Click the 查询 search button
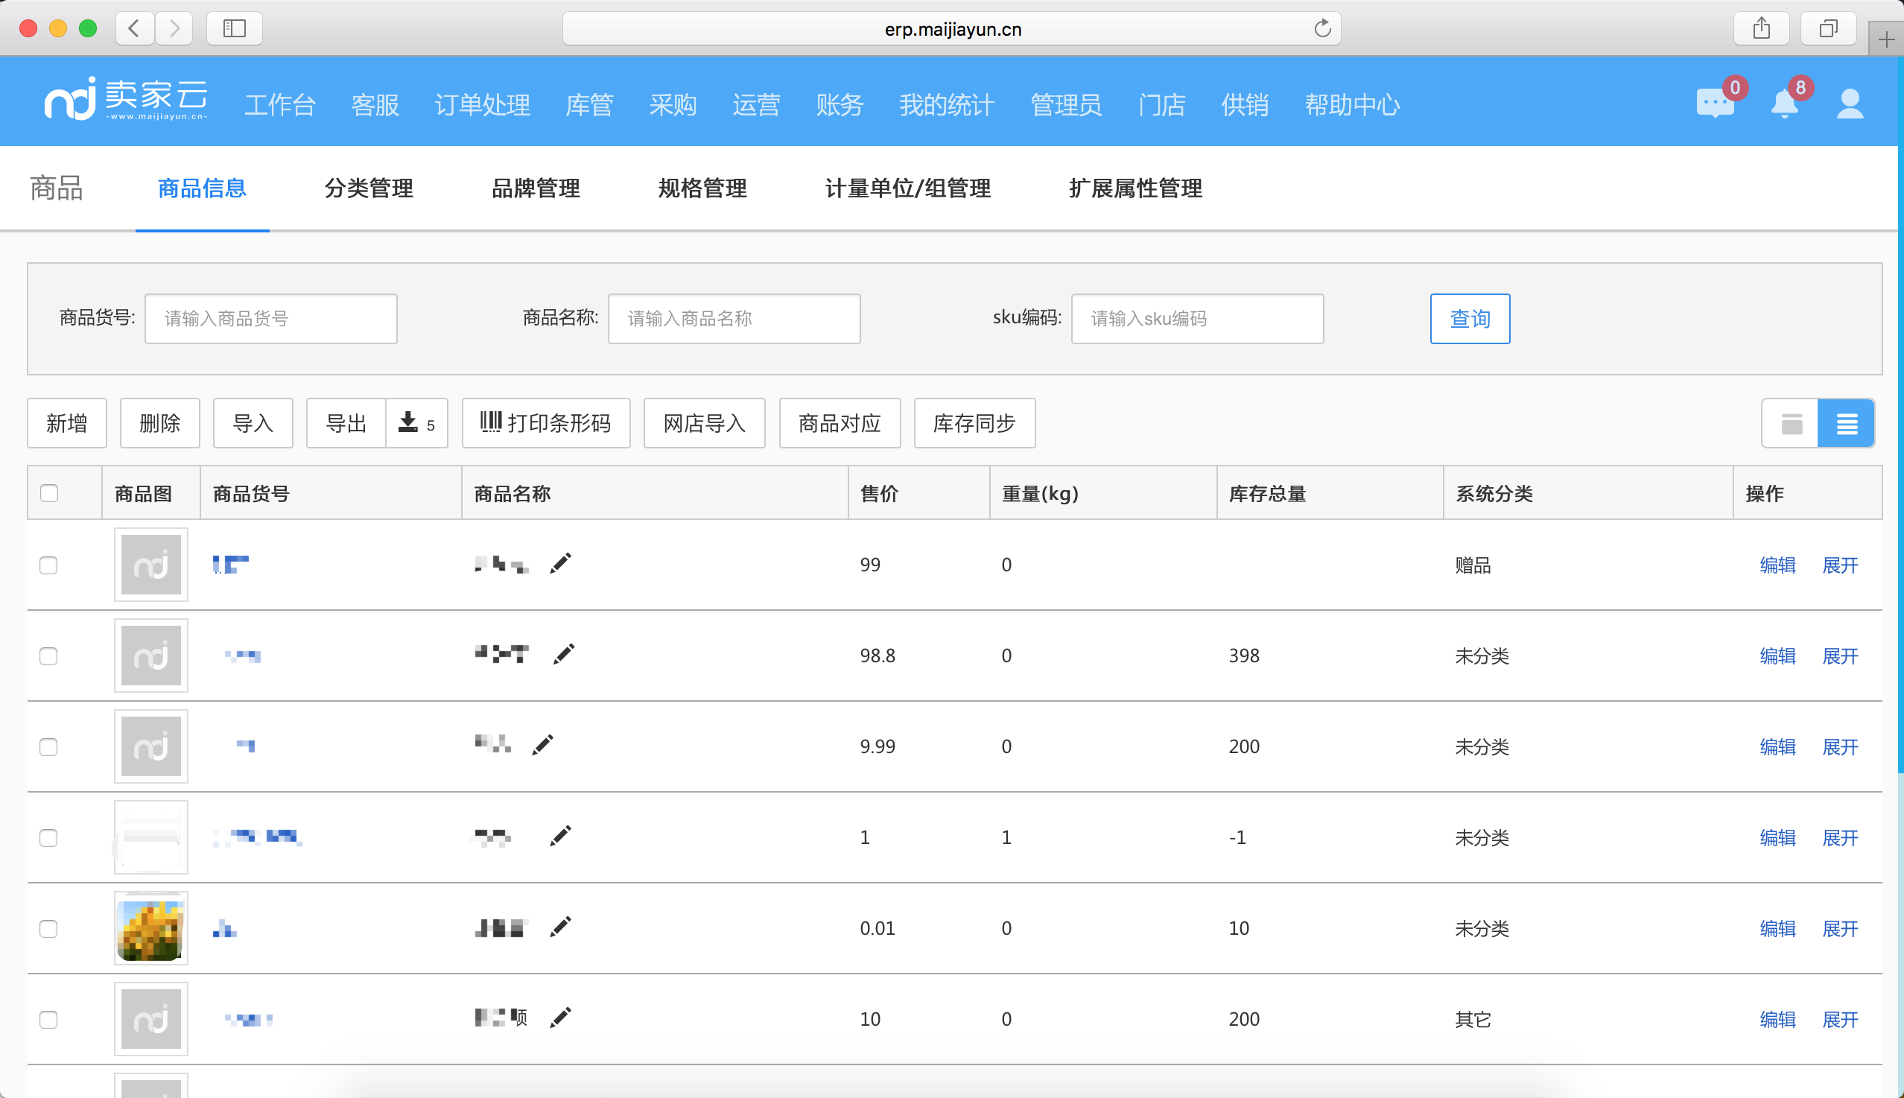This screenshot has height=1098, width=1904. click(x=1470, y=319)
